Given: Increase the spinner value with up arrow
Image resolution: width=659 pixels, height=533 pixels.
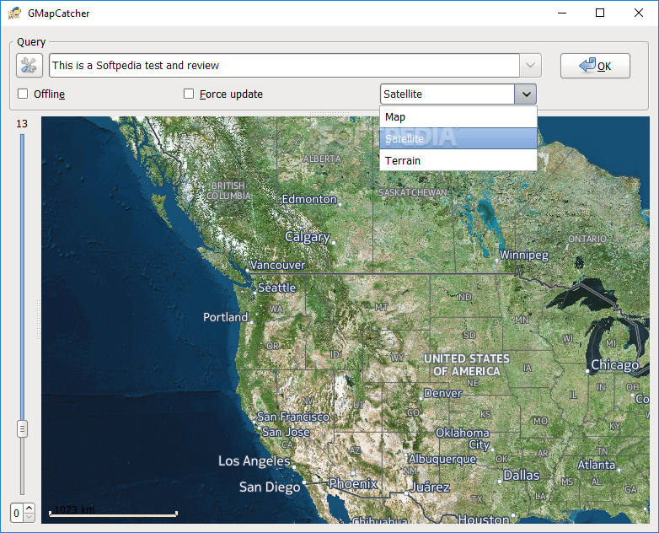Looking at the screenshot, I should point(29,509).
